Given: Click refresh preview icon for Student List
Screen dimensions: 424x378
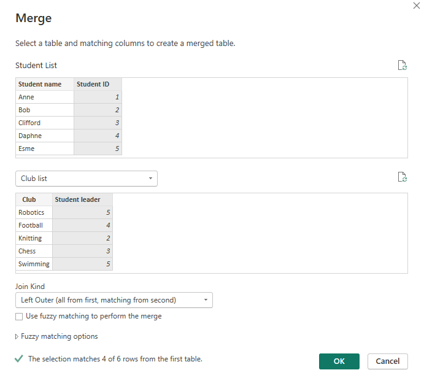Looking at the screenshot, I should (403, 66).
